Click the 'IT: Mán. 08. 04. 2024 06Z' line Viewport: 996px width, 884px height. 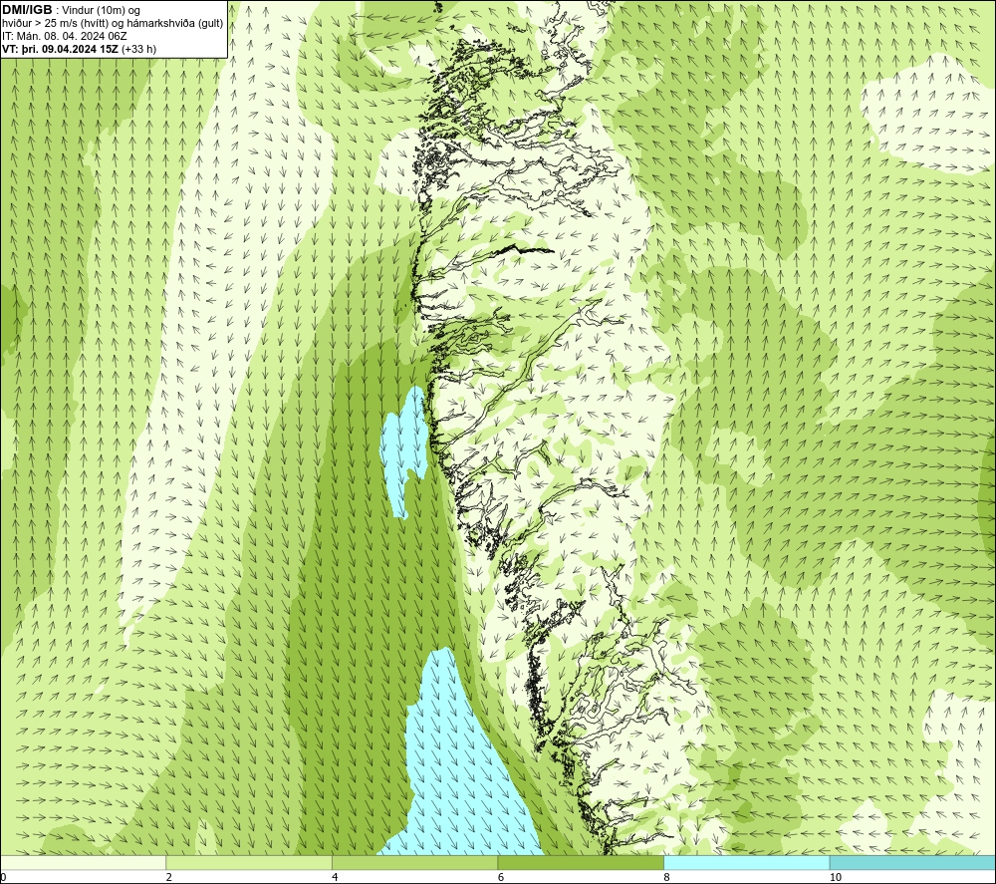[x=64, y=36]
